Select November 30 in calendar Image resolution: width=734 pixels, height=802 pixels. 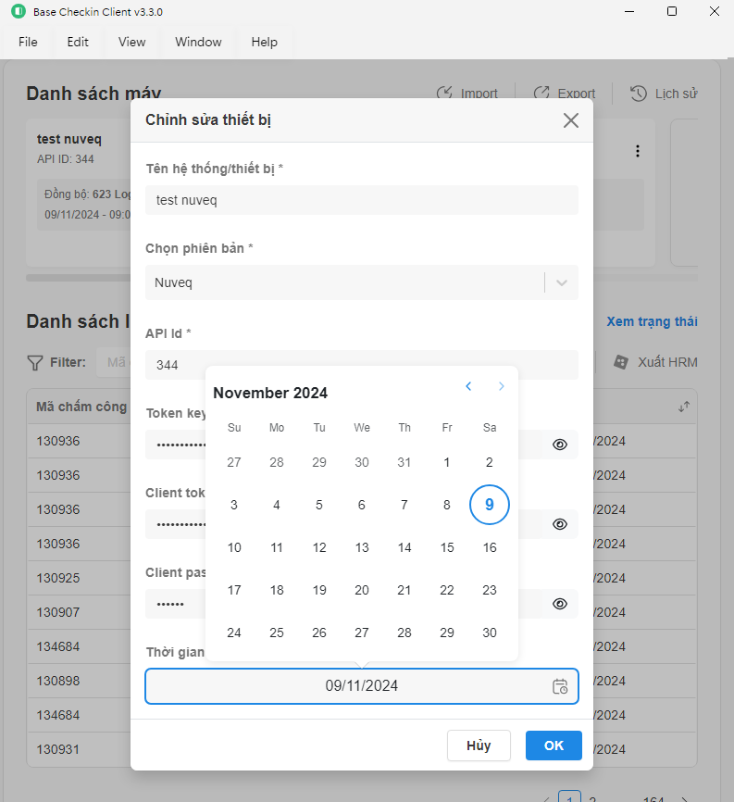coord(489,633)
